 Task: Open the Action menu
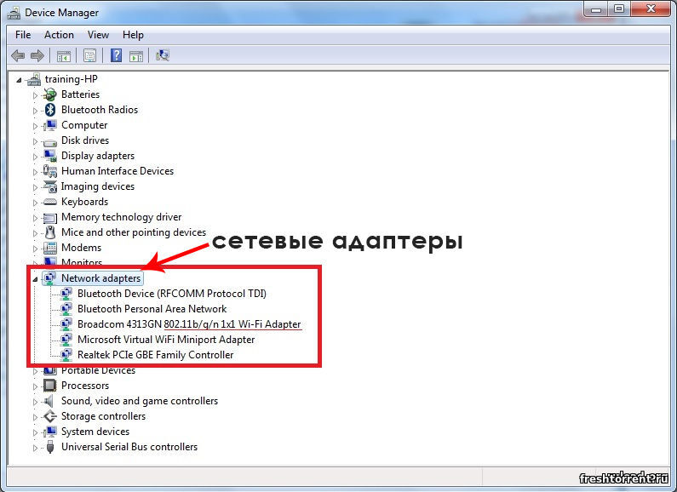click(x=59, y=35)
